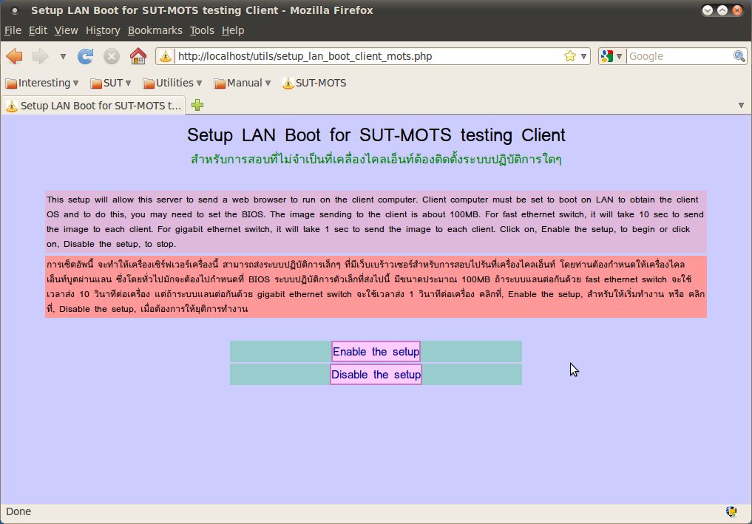Expand the Manual bookmarks folder
This screenshot has width=752, height=524.
tap(243, 83)
